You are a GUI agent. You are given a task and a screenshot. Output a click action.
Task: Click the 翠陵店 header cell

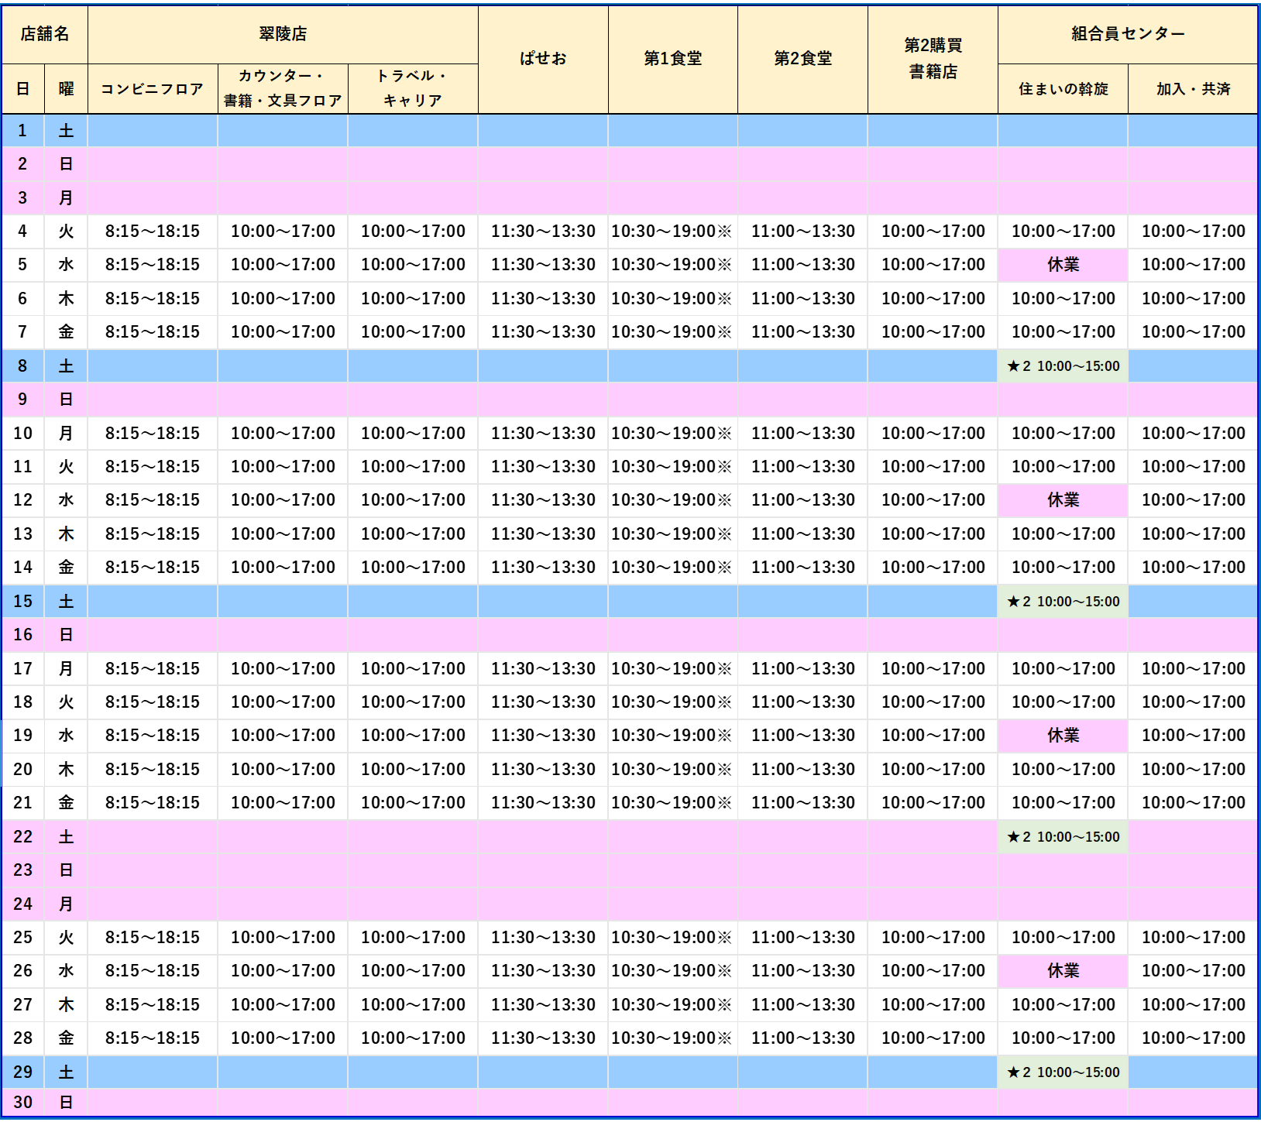(x=283, y=34)
